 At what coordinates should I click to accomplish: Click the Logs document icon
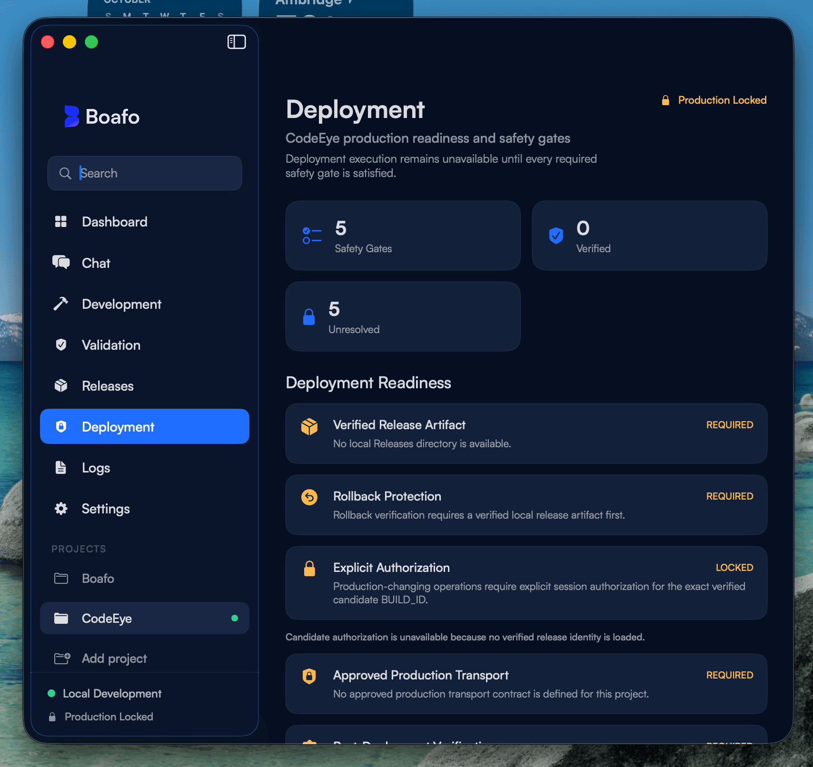click(61, 467)
